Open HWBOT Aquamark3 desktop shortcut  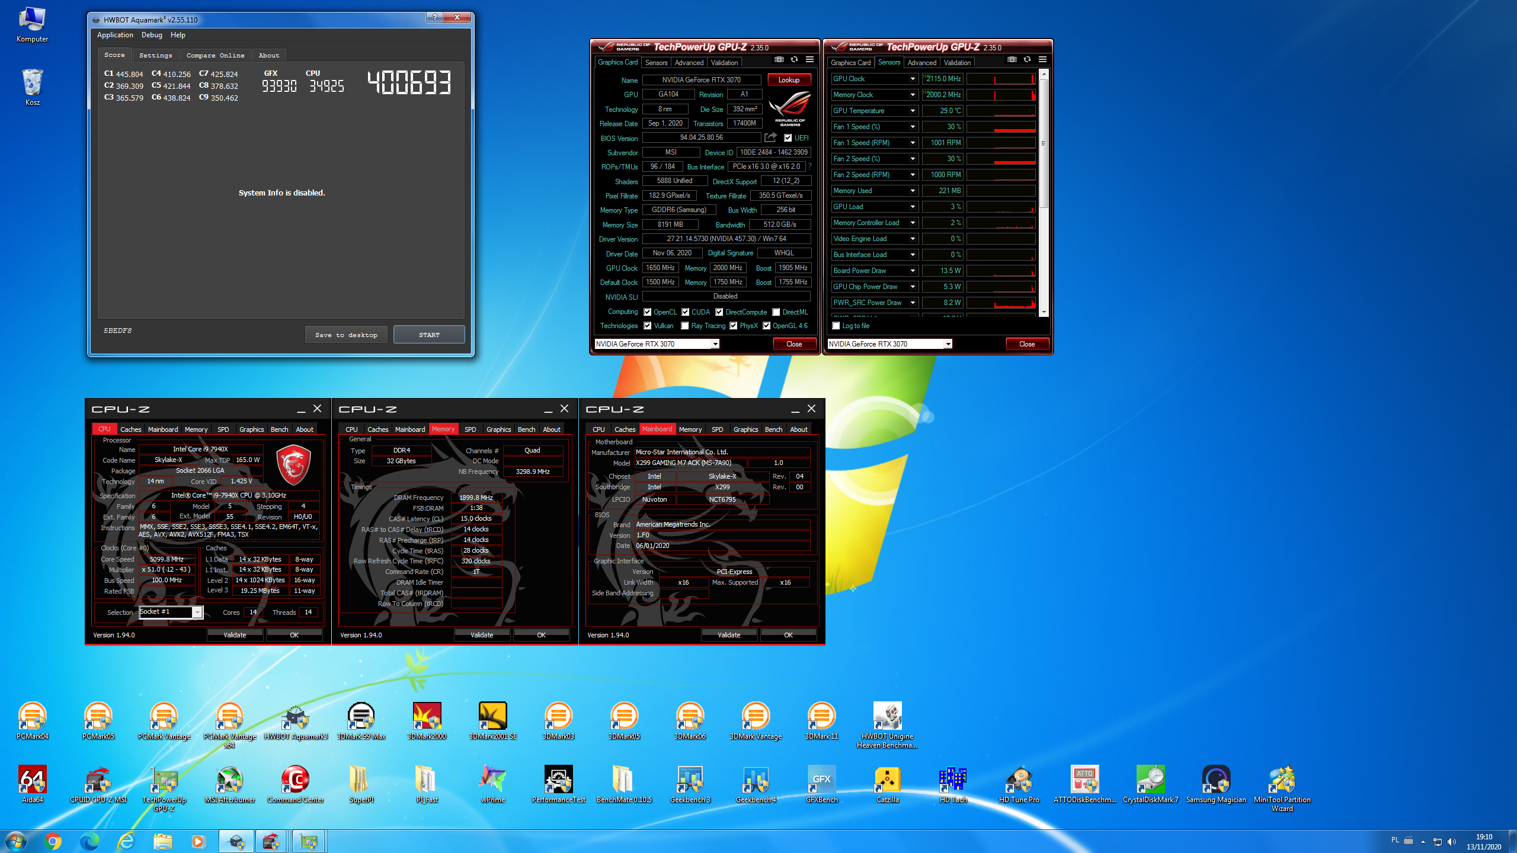[296, 721]
